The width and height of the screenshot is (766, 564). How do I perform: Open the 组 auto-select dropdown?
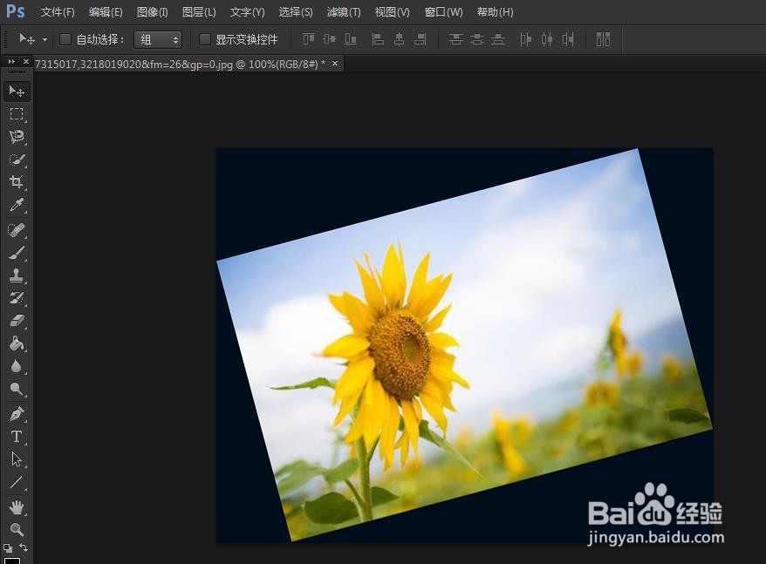pyautogui.click(x=158, y=39)
